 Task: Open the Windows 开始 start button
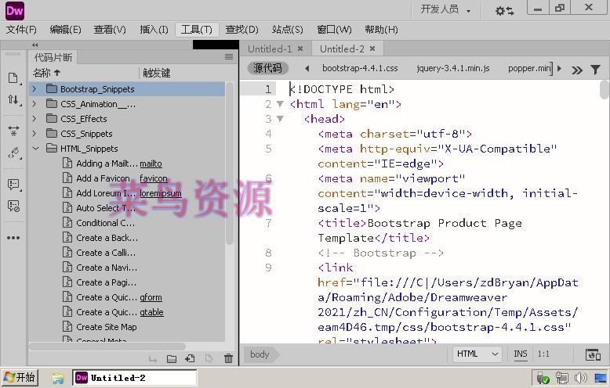(x=20, y=378)
